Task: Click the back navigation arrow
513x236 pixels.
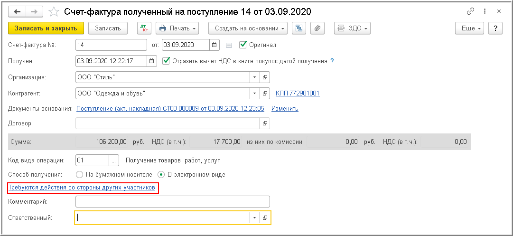Action: tap(17, 11)
